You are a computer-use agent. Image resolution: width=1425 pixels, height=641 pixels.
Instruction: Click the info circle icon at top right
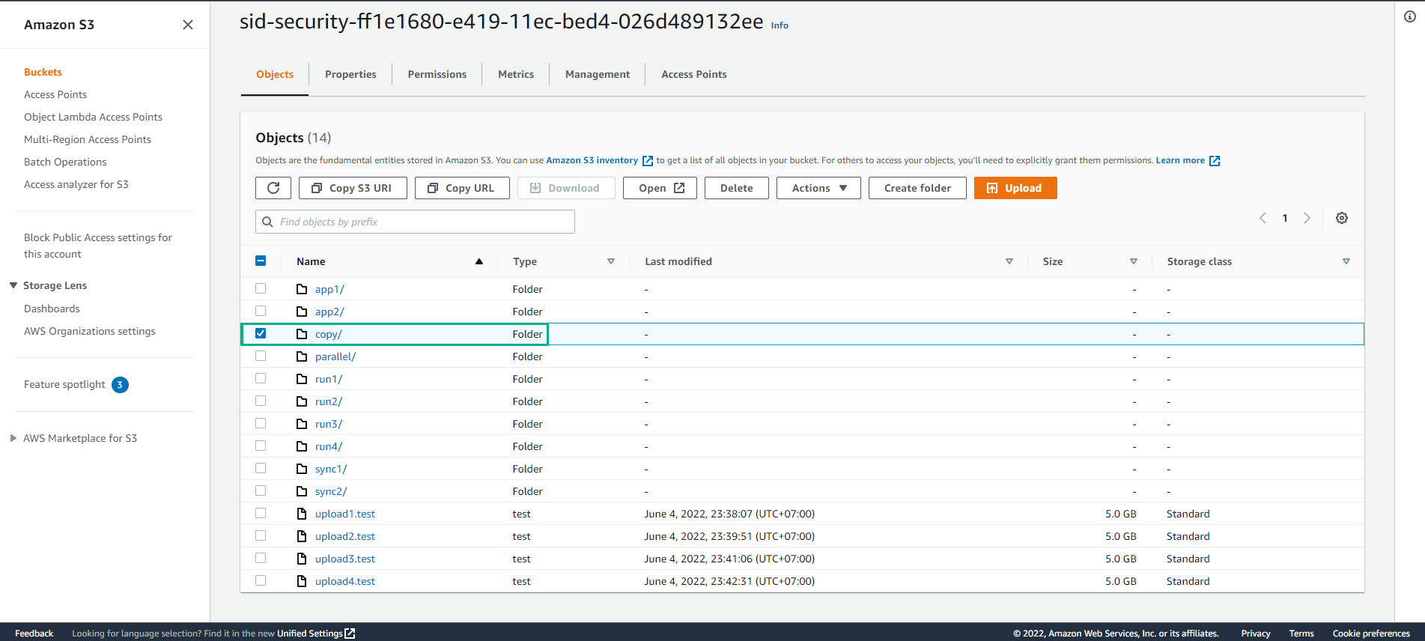(1410, 16)
